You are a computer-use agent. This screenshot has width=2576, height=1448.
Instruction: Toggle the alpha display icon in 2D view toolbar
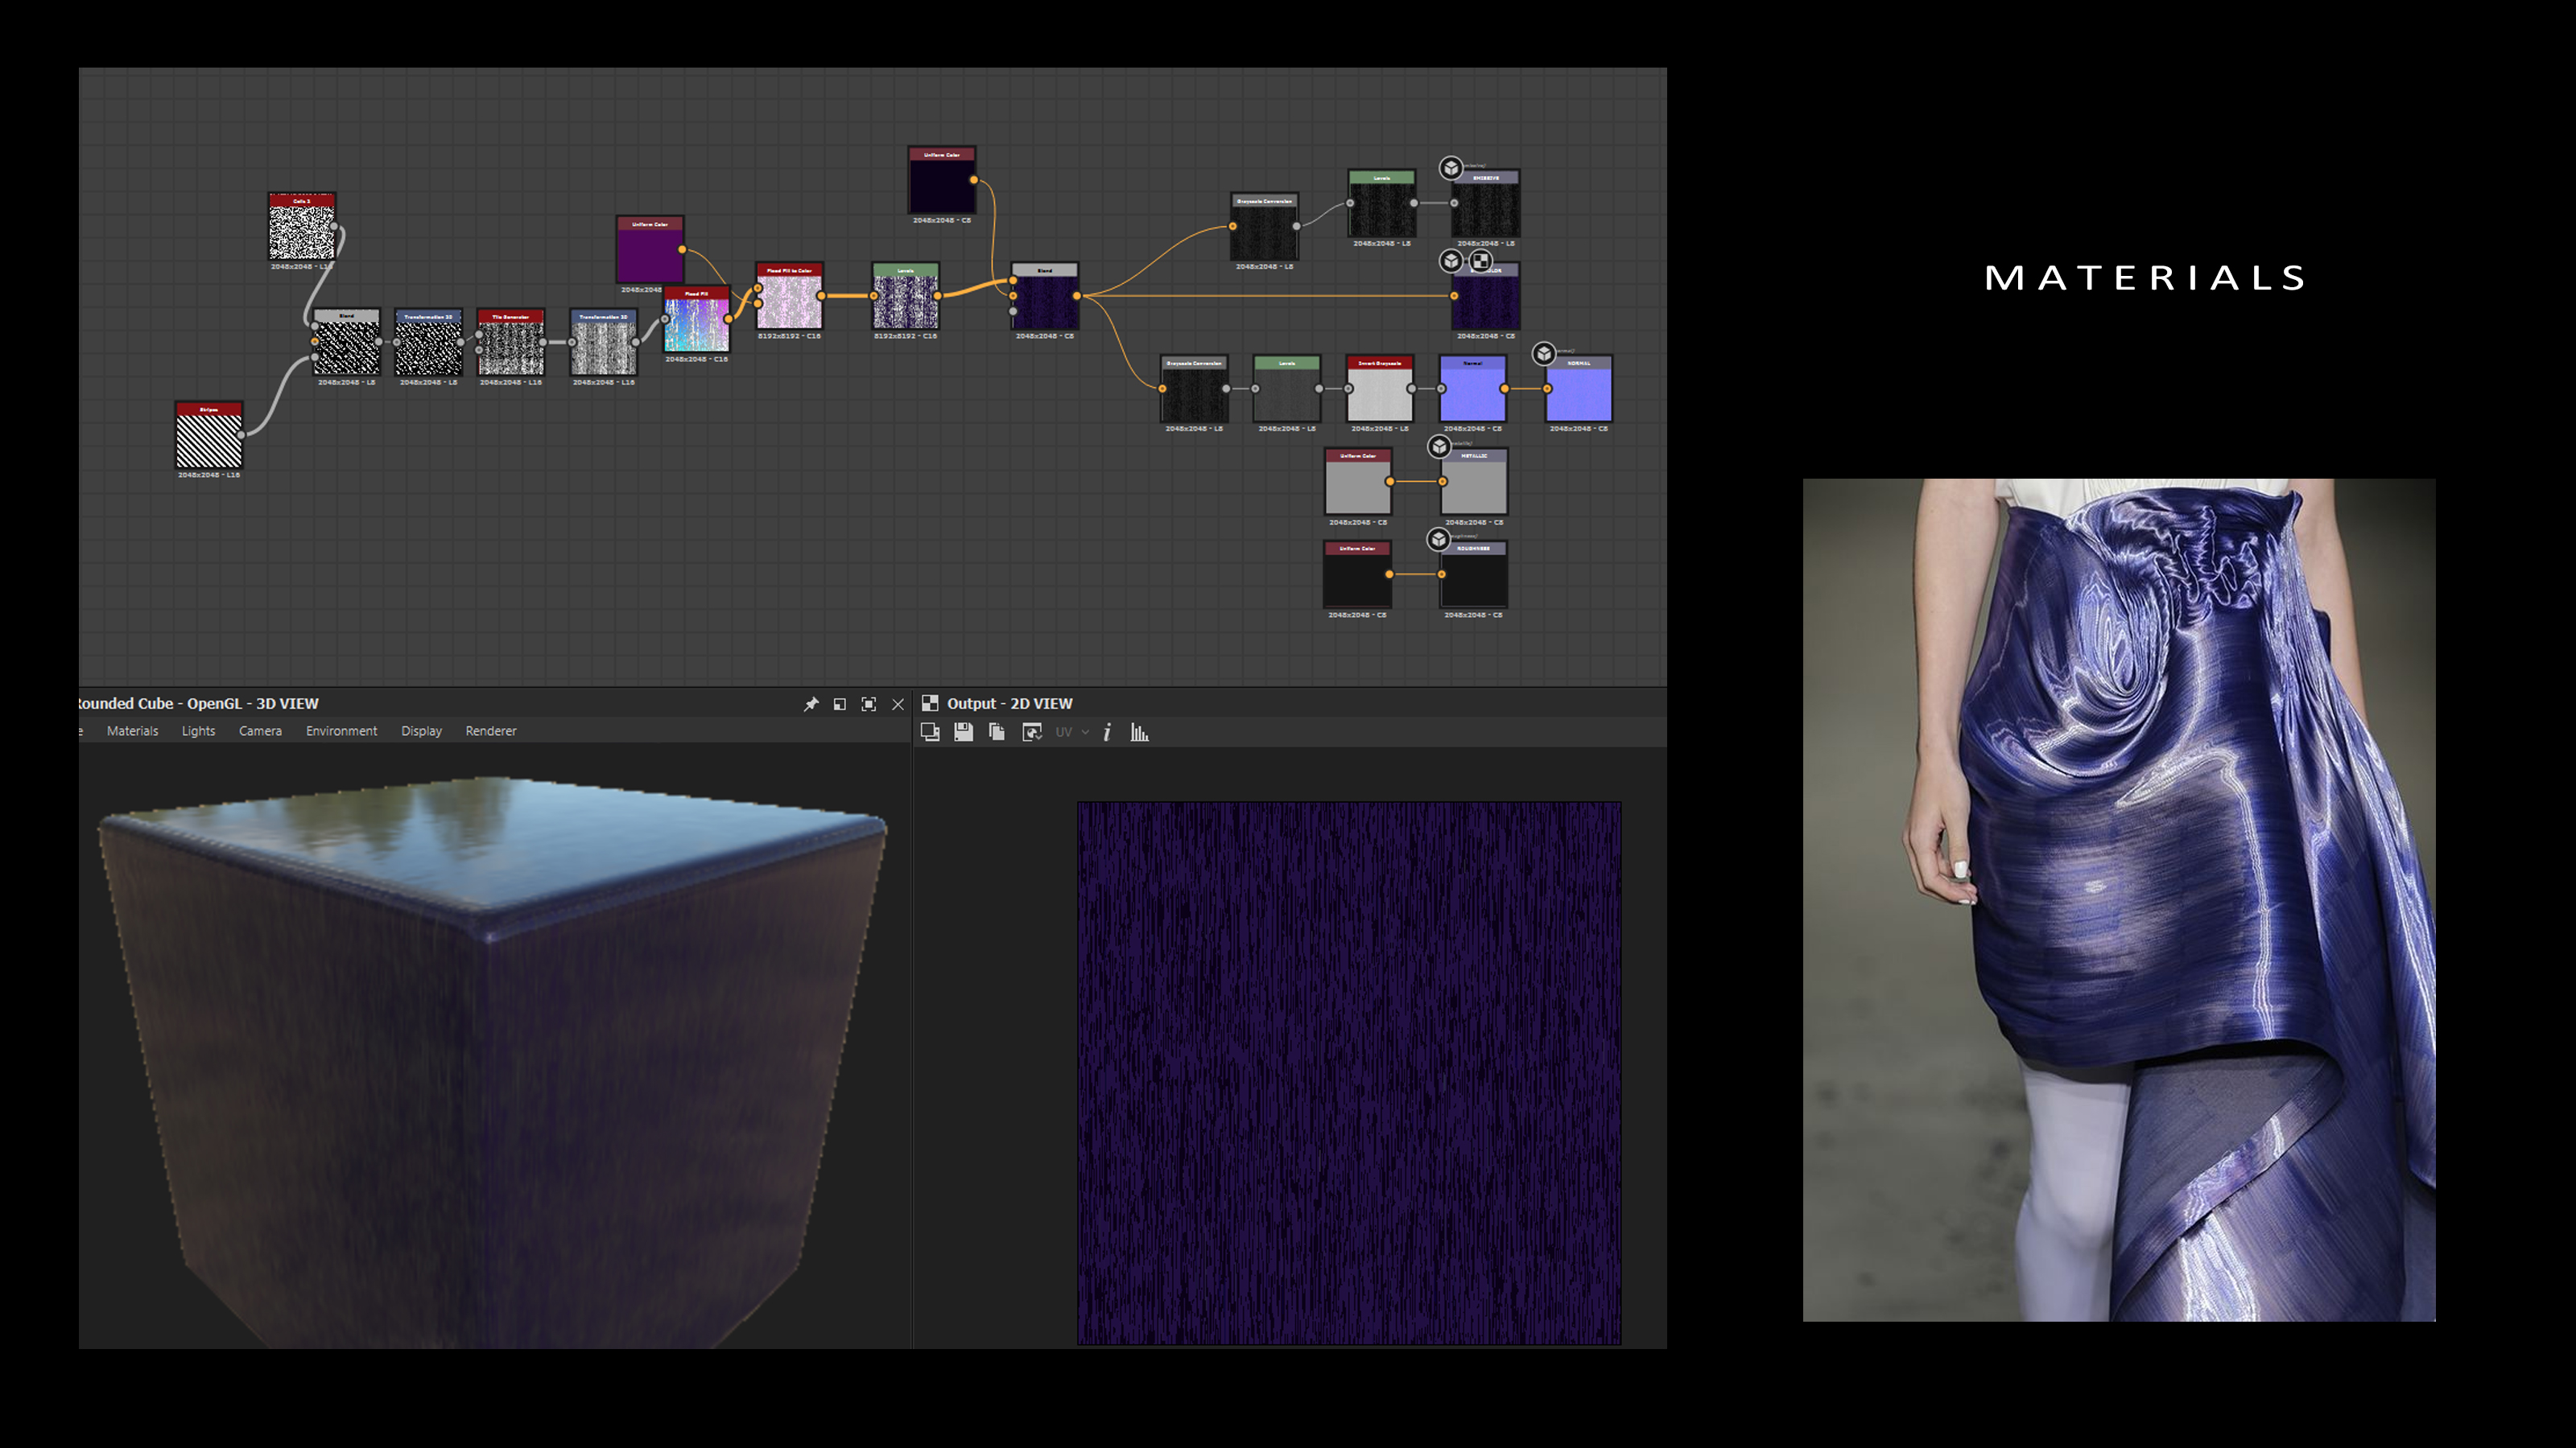pyautogui.click(x=1032, y=731)
